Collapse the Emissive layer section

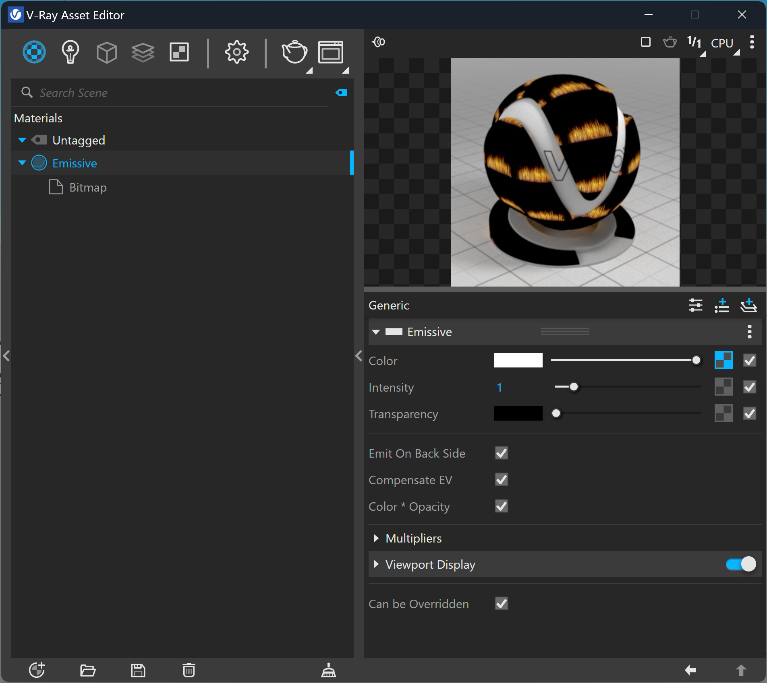376,332
